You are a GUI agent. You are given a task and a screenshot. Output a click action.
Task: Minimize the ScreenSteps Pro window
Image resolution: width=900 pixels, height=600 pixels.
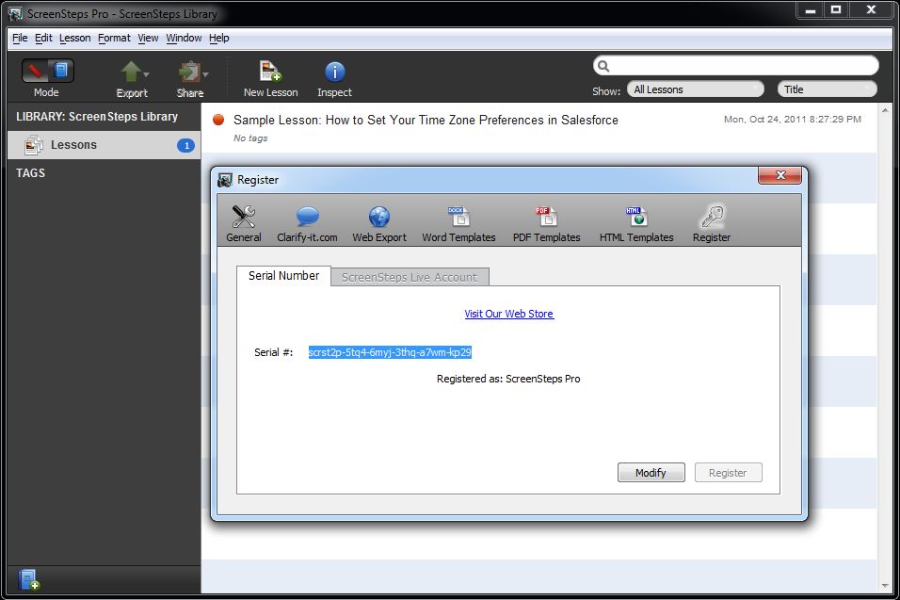[x=811, y=9]
